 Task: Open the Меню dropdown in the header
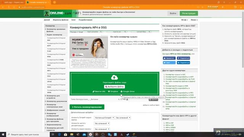click(194, 20)
